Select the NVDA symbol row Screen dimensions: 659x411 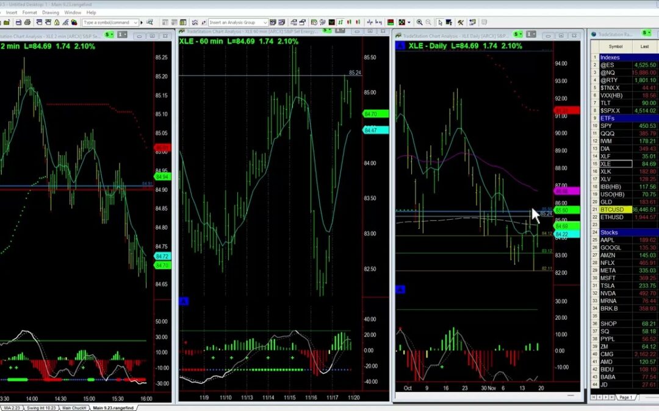point(628,293)
